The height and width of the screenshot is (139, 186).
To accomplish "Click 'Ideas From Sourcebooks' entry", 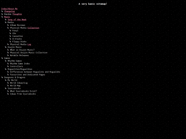I will (23, 94).
